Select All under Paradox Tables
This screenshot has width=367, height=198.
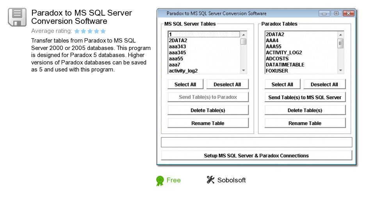click(282, 84)
